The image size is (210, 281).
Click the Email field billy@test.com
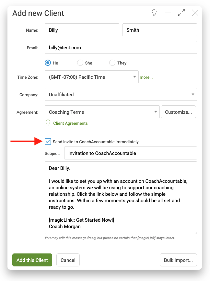(121, 47)
